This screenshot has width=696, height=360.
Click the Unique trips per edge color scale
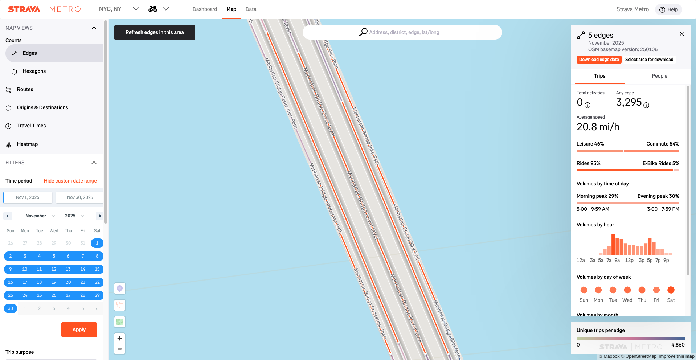[630, 339]
